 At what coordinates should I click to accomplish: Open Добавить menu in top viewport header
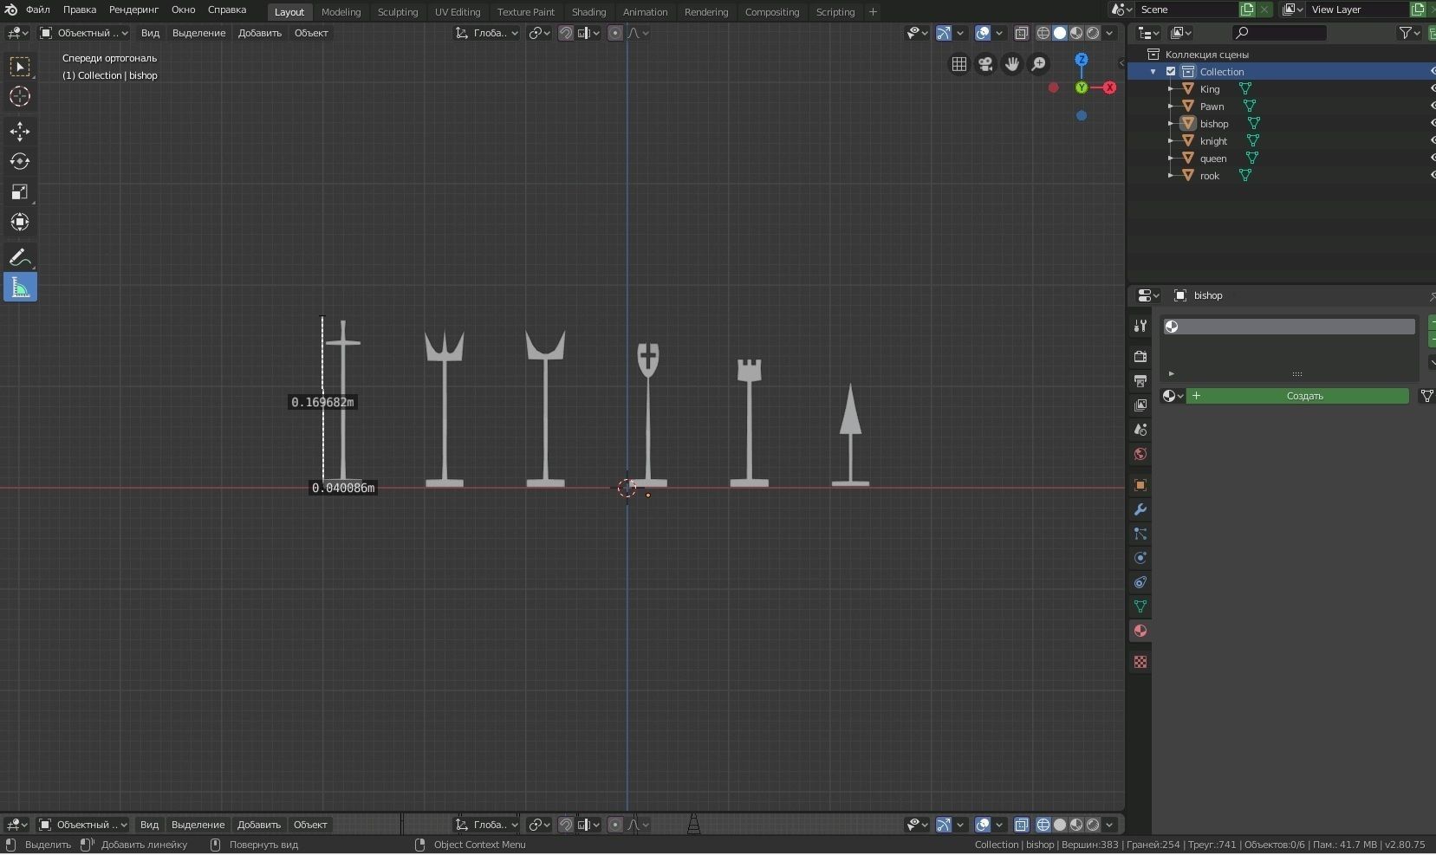(260, 33)
